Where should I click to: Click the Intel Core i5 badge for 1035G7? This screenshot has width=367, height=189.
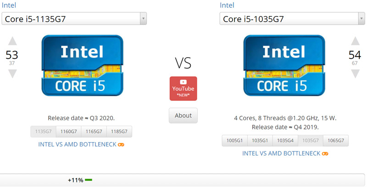tap(284, 65)
